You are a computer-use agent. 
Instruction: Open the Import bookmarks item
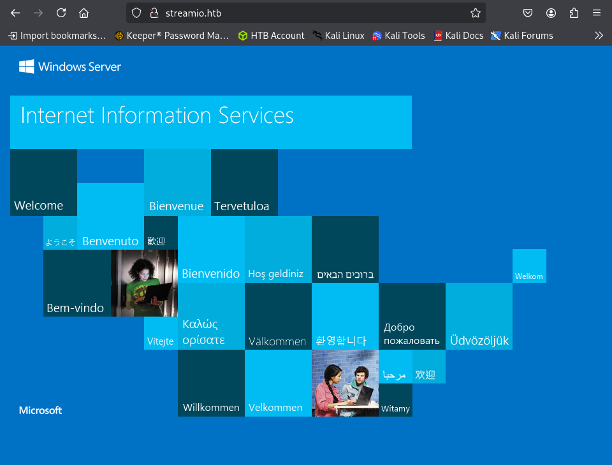tap(57, 36)
